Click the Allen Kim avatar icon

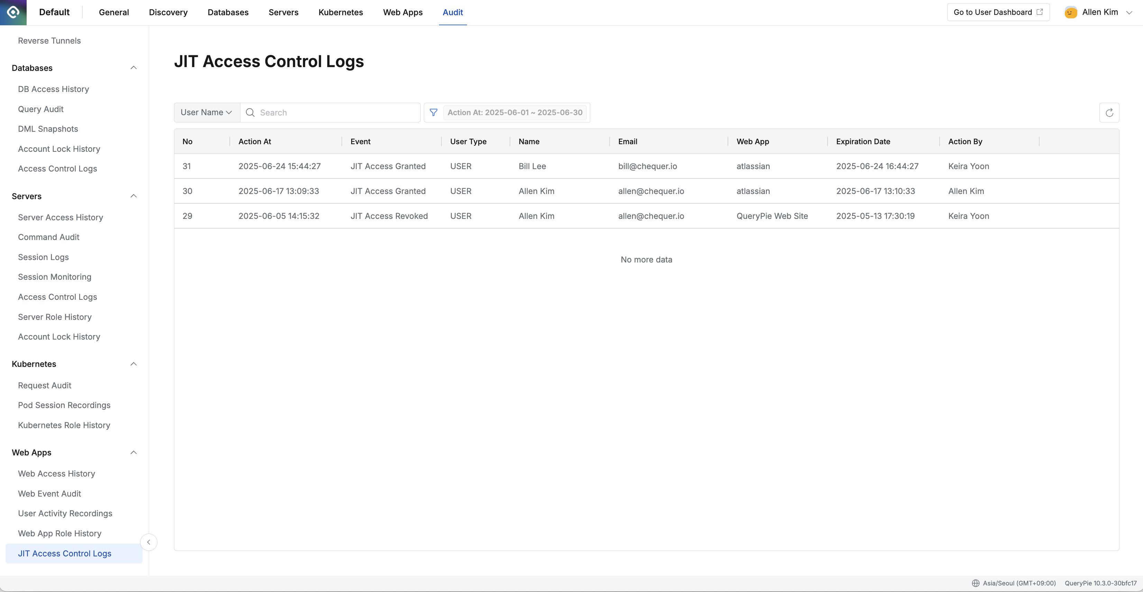click(x=1071, y=12)
